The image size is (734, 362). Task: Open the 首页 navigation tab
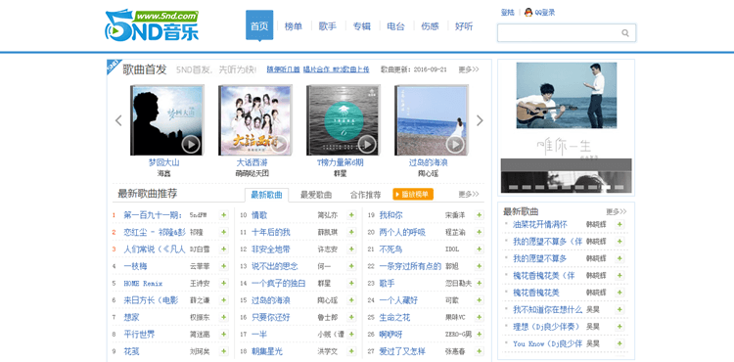click(259, 25)
